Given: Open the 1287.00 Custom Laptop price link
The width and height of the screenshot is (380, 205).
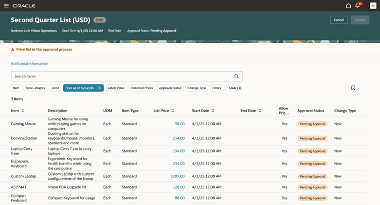Looking at the screenshot, I should 178,176.
